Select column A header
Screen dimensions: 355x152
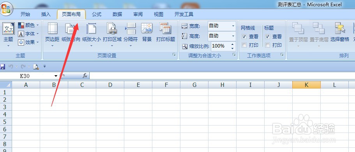26,85
